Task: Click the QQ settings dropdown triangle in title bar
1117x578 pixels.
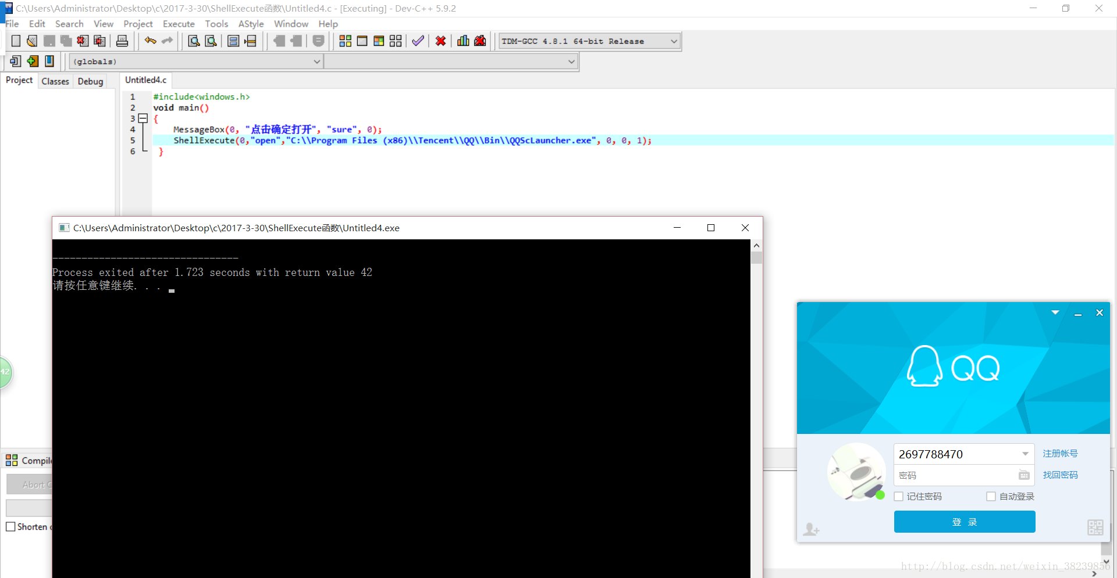Action: coord(1055,313)
